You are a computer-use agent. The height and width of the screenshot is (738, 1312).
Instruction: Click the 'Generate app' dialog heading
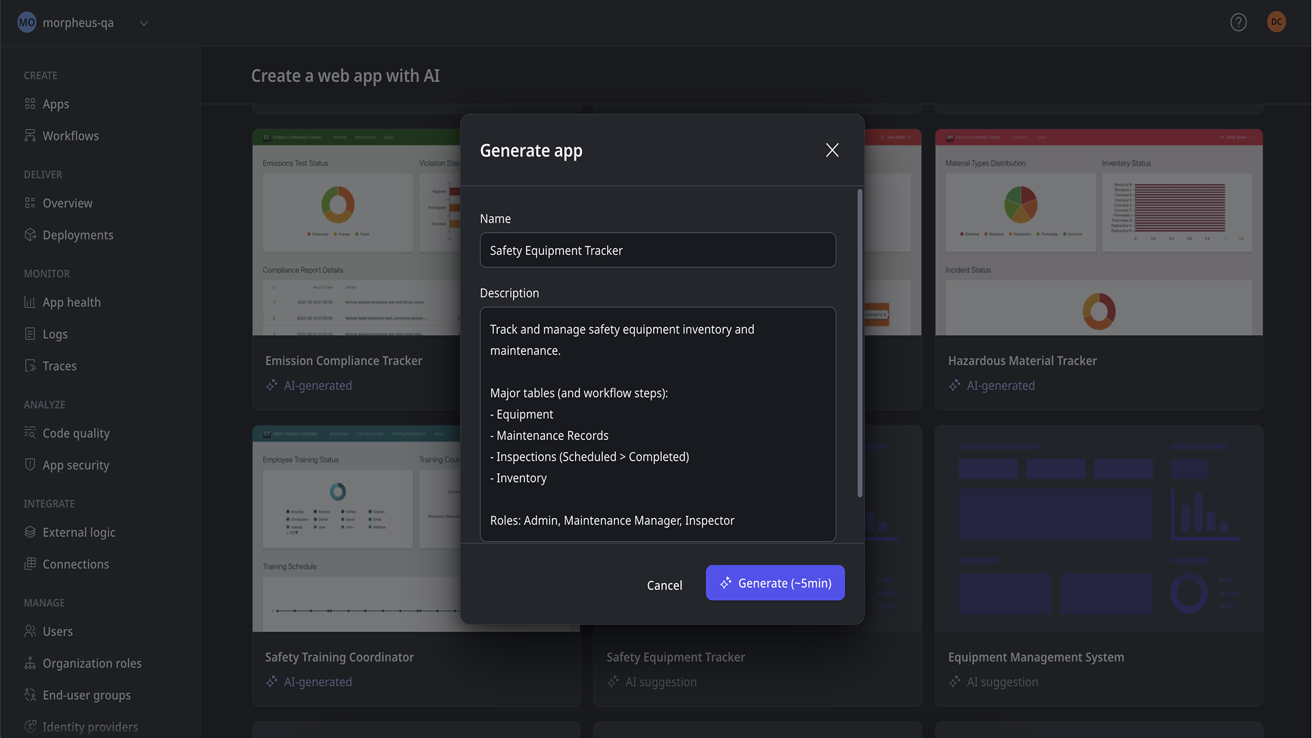[x=531, y=150]
